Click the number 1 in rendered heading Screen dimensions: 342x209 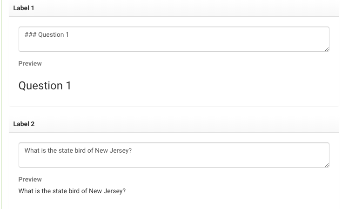[x=68, y=86]
